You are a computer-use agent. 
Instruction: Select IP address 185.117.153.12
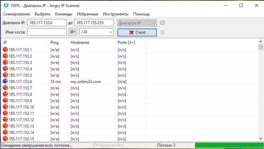21,120
